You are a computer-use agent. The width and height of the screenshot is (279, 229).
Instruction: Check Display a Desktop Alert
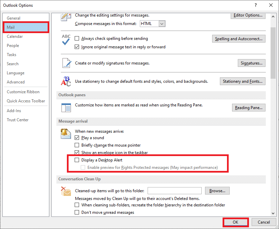[x=77, y=160]
